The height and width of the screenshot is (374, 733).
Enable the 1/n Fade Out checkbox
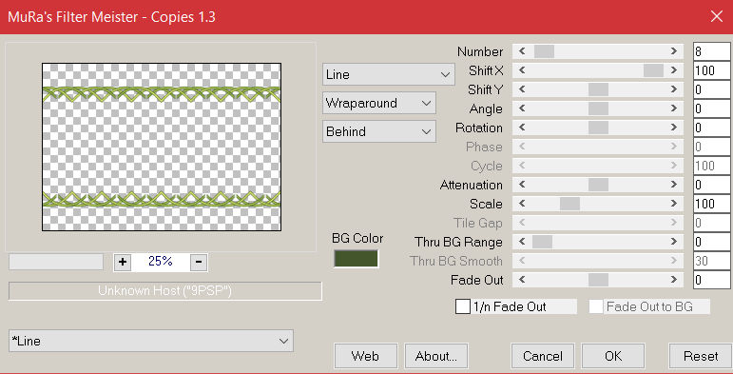coord(463,307)
